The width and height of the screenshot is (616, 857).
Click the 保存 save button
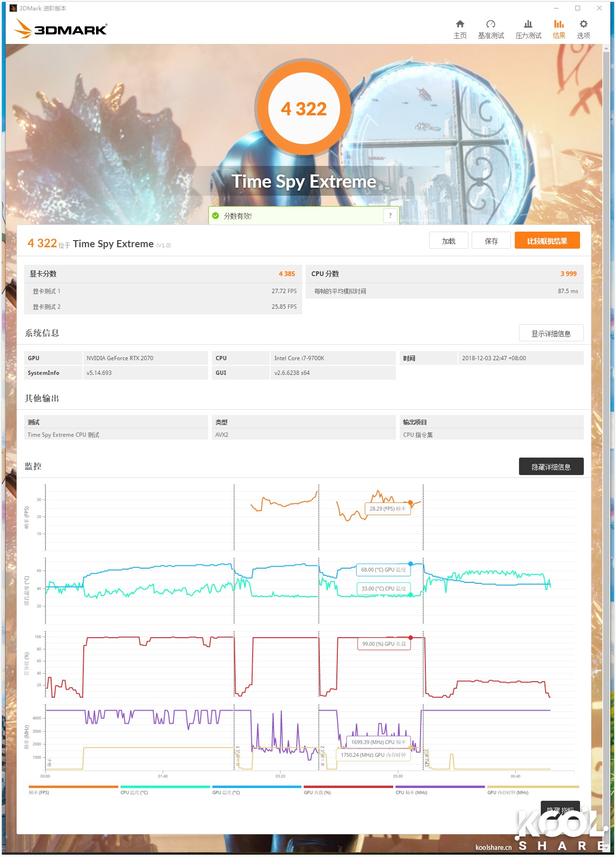[491, 241]
